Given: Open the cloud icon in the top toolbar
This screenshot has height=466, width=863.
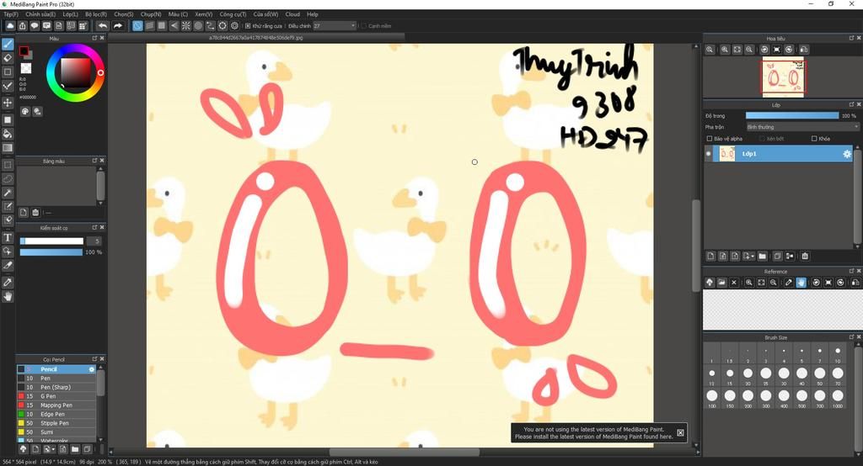Looking at the screenshot, I should pos(10,26).
